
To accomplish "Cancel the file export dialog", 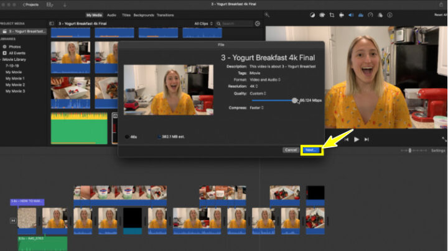I will coord(291,150).
